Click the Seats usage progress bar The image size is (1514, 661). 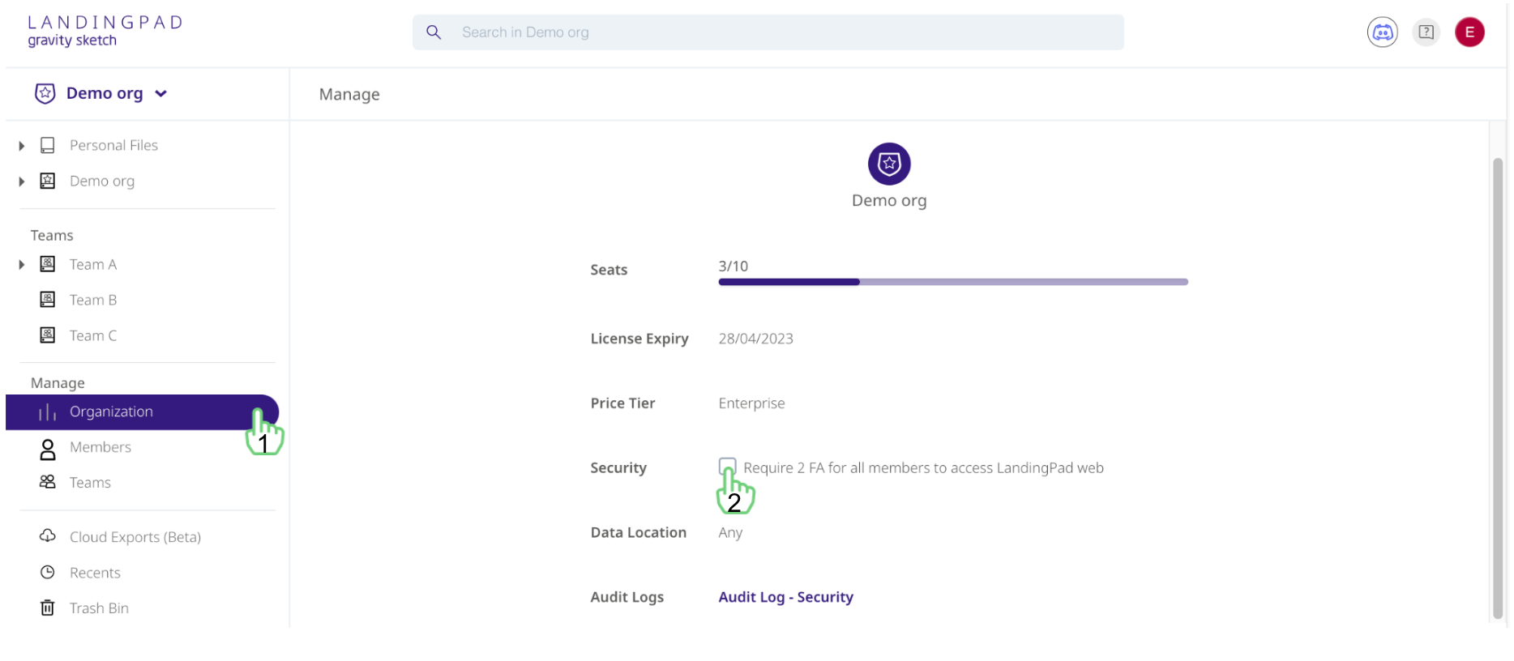(953, 282)
